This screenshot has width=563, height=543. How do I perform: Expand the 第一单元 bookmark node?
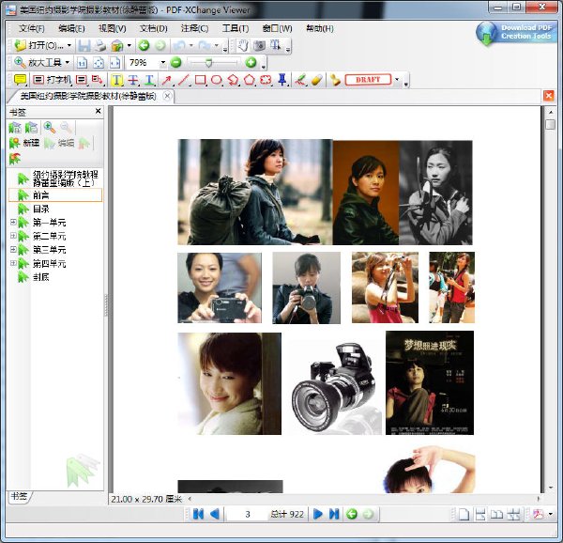[13, 223]
